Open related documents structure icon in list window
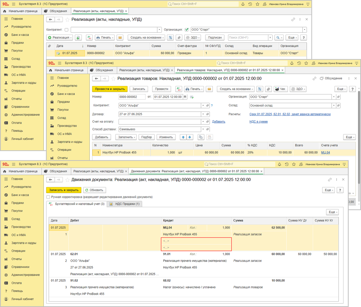The height and width of the screenshot is (307, 361). (x=171, y=38)
